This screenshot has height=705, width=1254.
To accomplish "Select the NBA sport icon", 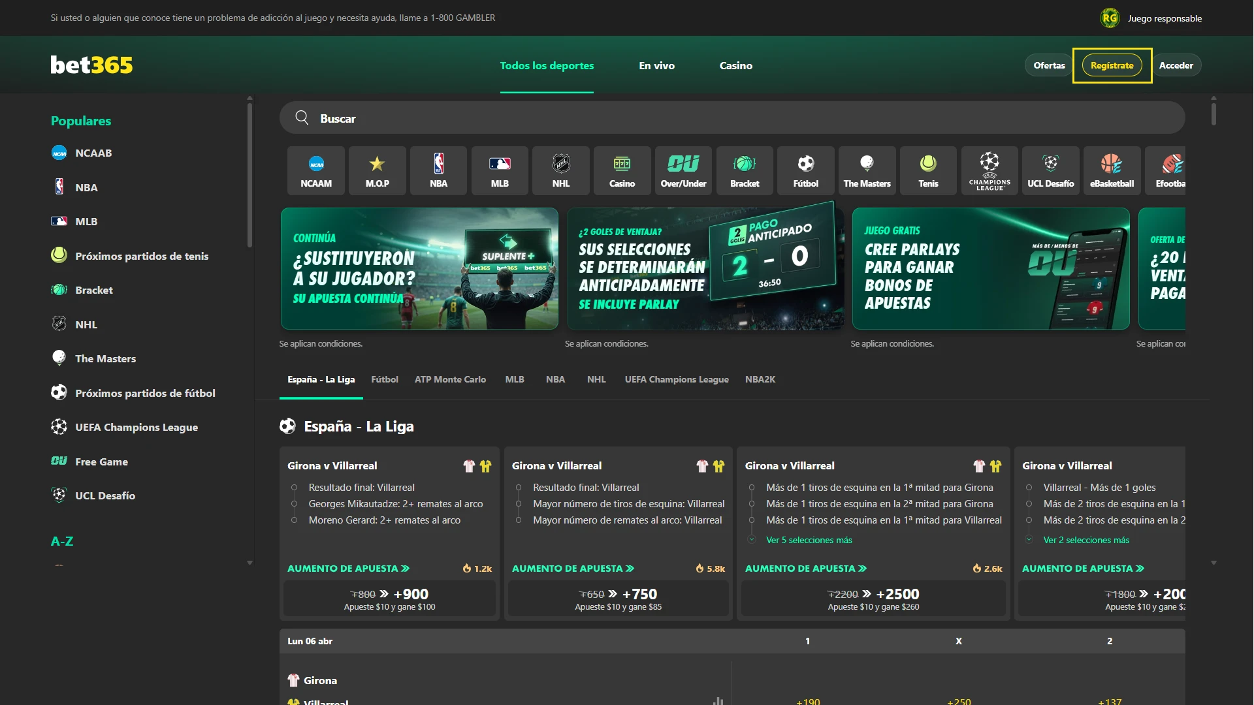I will pos(438,170).
